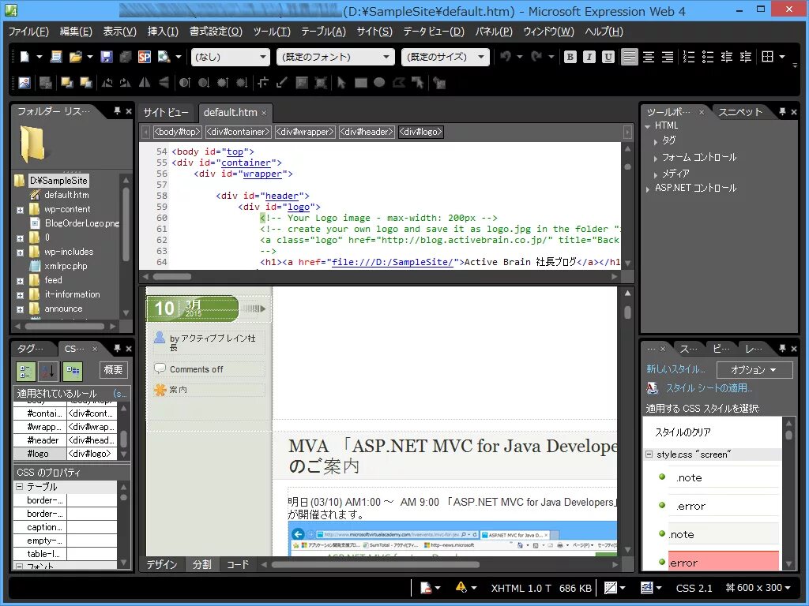809x606 pixels.
Task: Create a new page with New document icon
Action: tap(24, 57)
